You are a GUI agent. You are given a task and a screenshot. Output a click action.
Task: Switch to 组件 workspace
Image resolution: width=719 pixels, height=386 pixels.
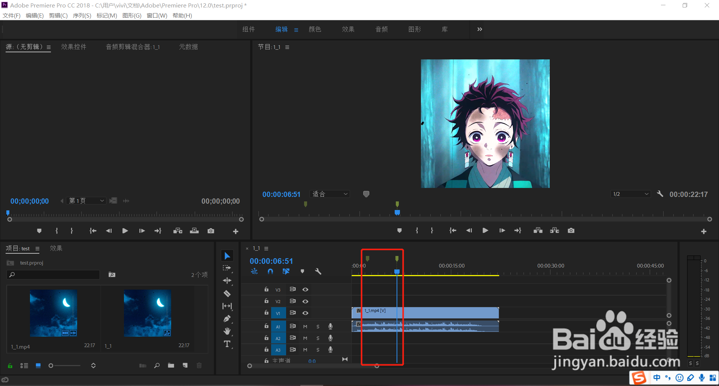point(248,29)
